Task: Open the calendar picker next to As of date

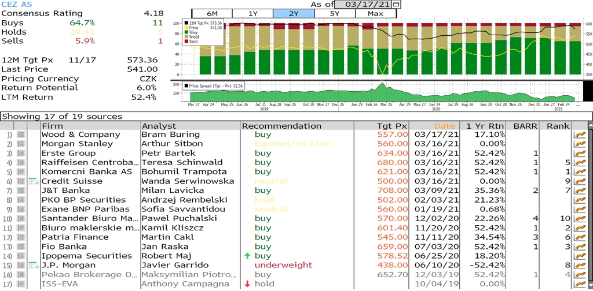Action: tap(396, 4)
